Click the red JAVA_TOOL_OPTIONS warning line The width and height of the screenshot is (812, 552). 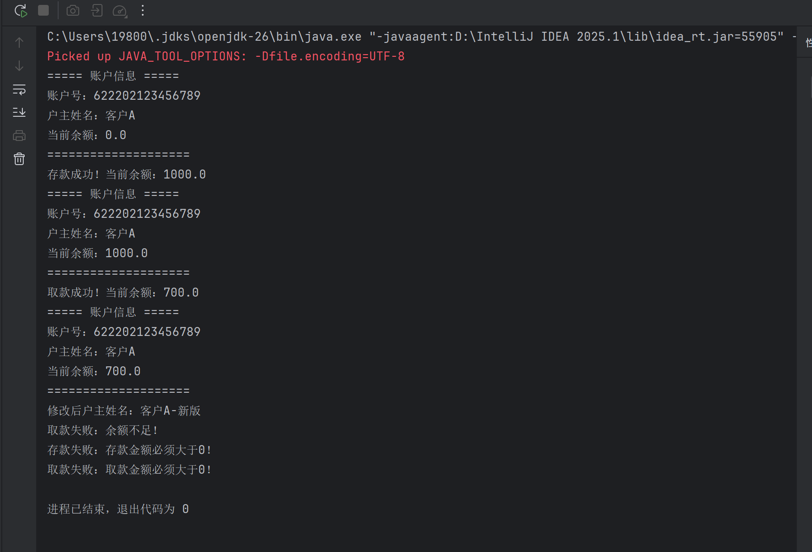pyautogui.click(x=225, y=56)
